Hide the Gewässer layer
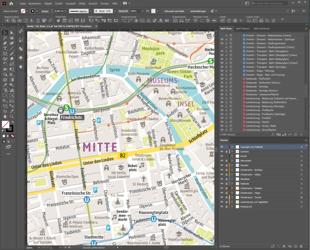The image size is (310, 250). click(222, 179)
